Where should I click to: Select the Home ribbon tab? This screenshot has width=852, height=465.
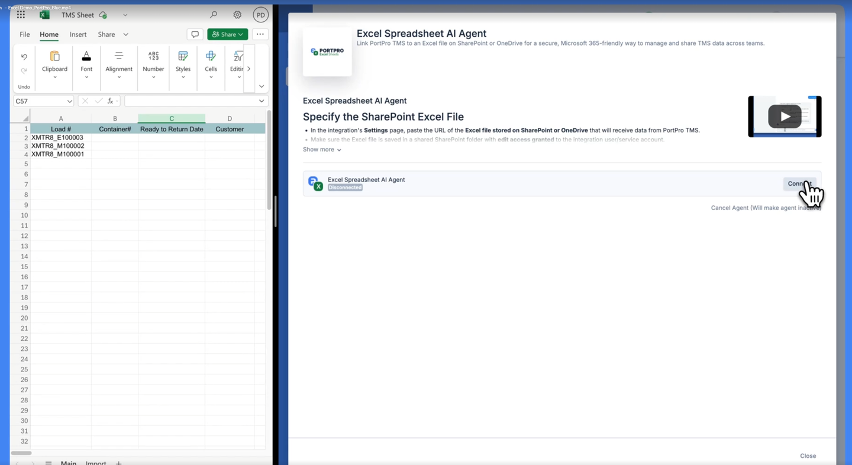49,34
